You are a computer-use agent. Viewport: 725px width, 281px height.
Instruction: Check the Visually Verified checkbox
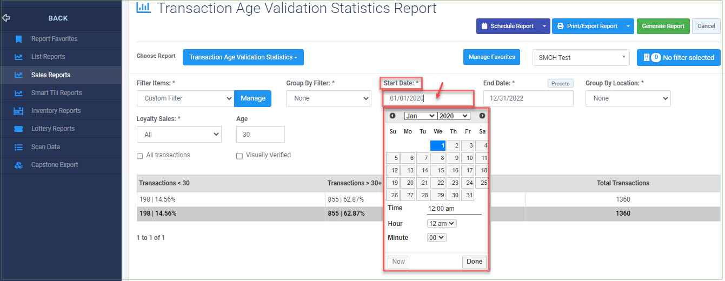point(240,156)
